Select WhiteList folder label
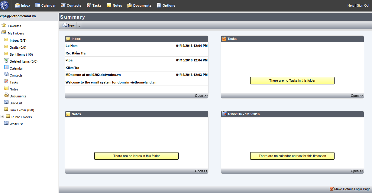The image size is (372, 193). point(16,124)
